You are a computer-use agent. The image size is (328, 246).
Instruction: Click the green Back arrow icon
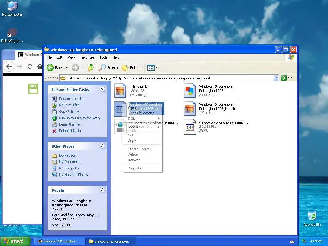click(50, 68)
